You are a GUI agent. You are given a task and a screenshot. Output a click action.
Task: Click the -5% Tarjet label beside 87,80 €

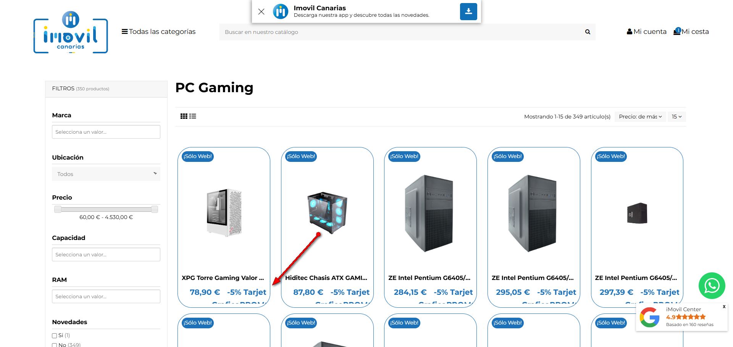coord(350,292)
